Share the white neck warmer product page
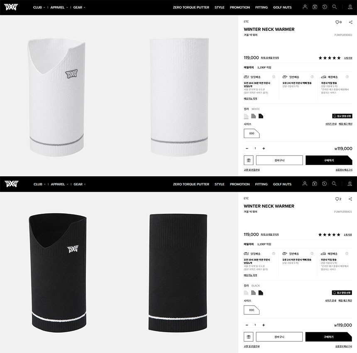Viewport: 357px width, 353px height. 351,22
